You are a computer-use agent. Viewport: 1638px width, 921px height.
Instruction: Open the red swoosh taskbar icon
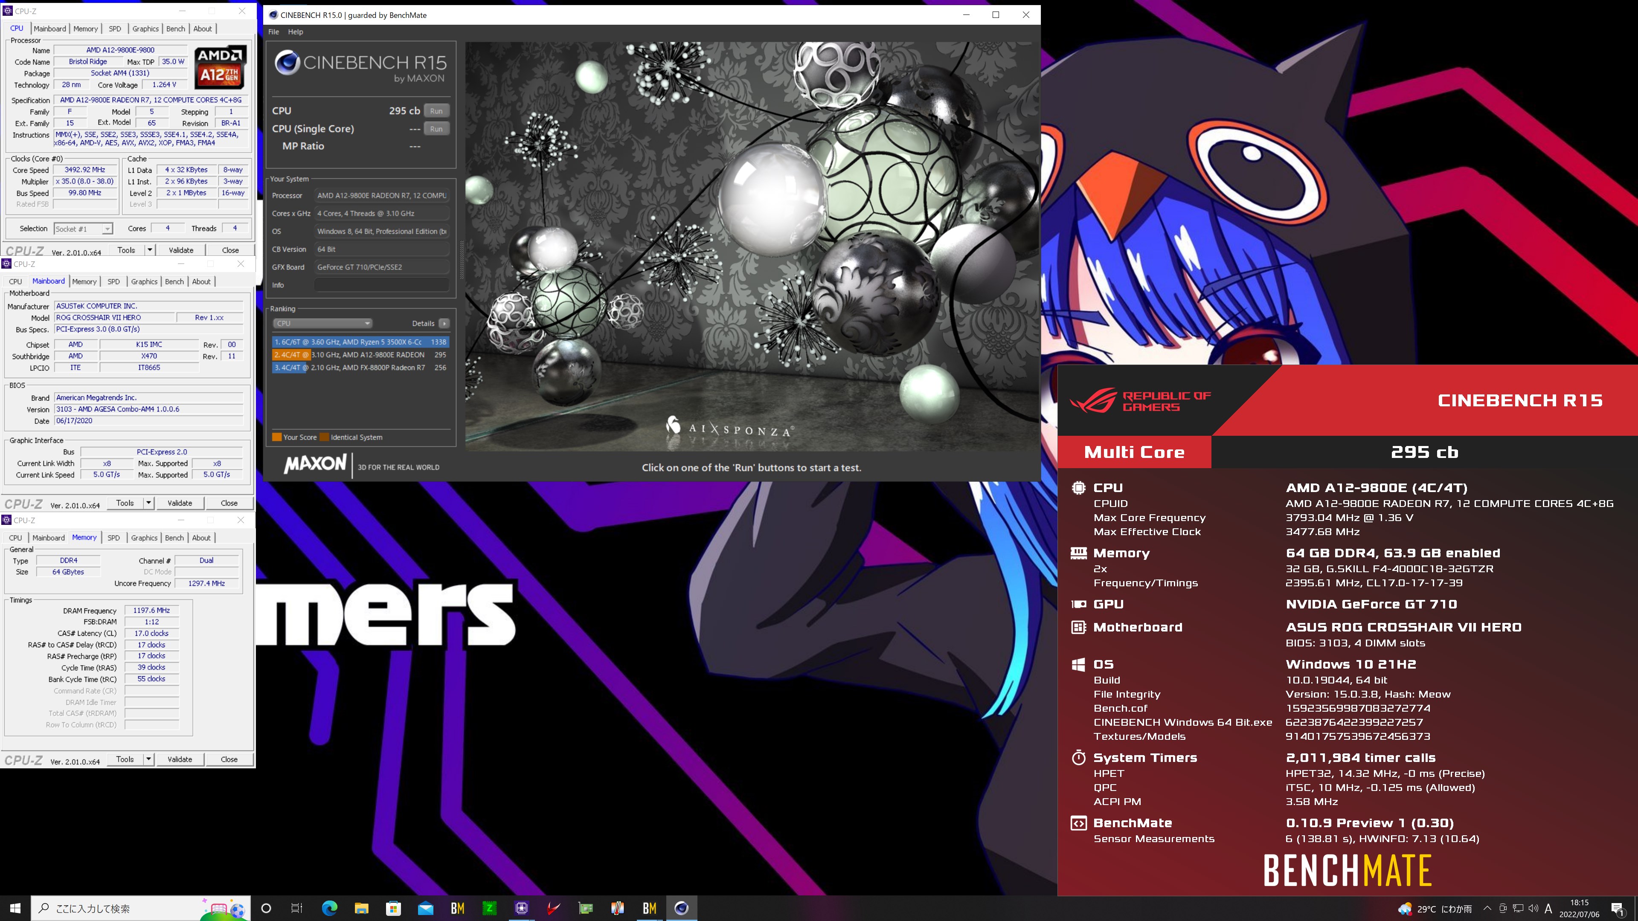click(553, 908)
